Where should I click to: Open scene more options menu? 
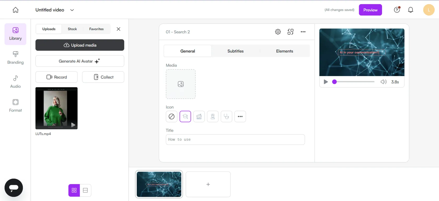[303, 32]
